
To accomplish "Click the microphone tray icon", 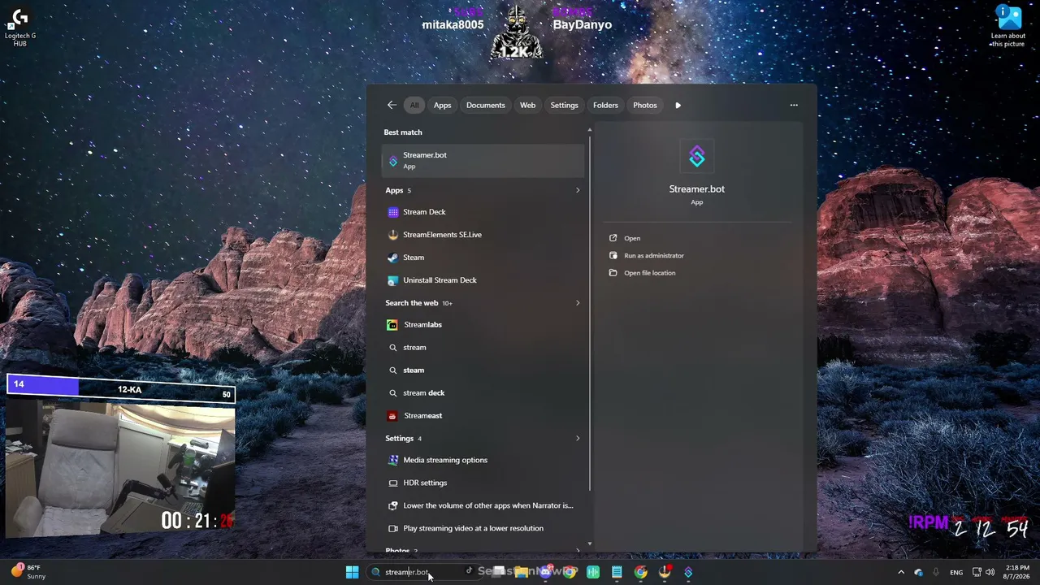I will click(x=936, y=572).
